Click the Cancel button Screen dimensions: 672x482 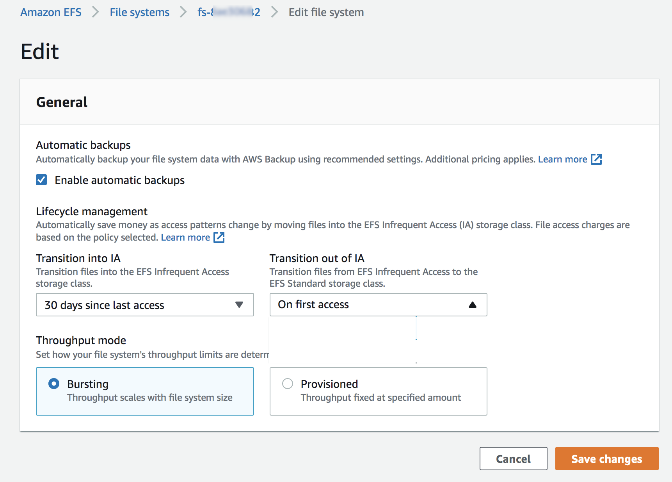(513, 459)
